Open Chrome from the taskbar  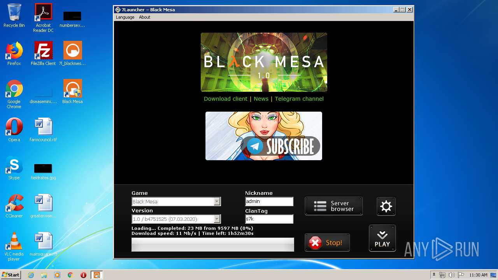[x=70, y=275]
